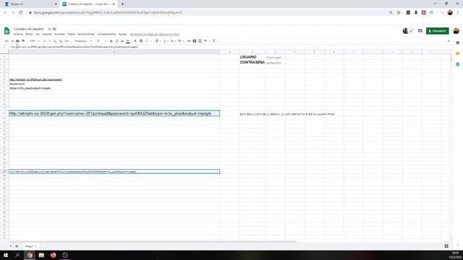Open the font family dropdown
The height and width of the screenshot is (260, 463).
[83, 41]
